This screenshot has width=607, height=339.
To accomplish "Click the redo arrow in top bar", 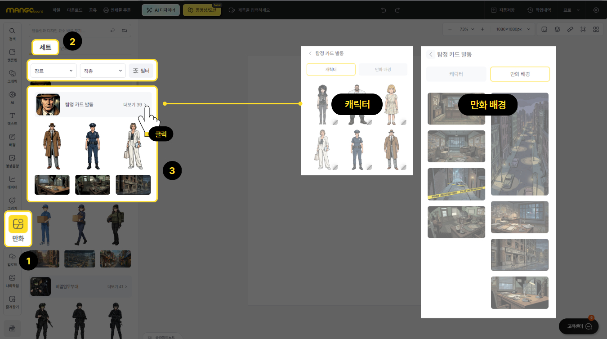I will (x=397, y=10).
